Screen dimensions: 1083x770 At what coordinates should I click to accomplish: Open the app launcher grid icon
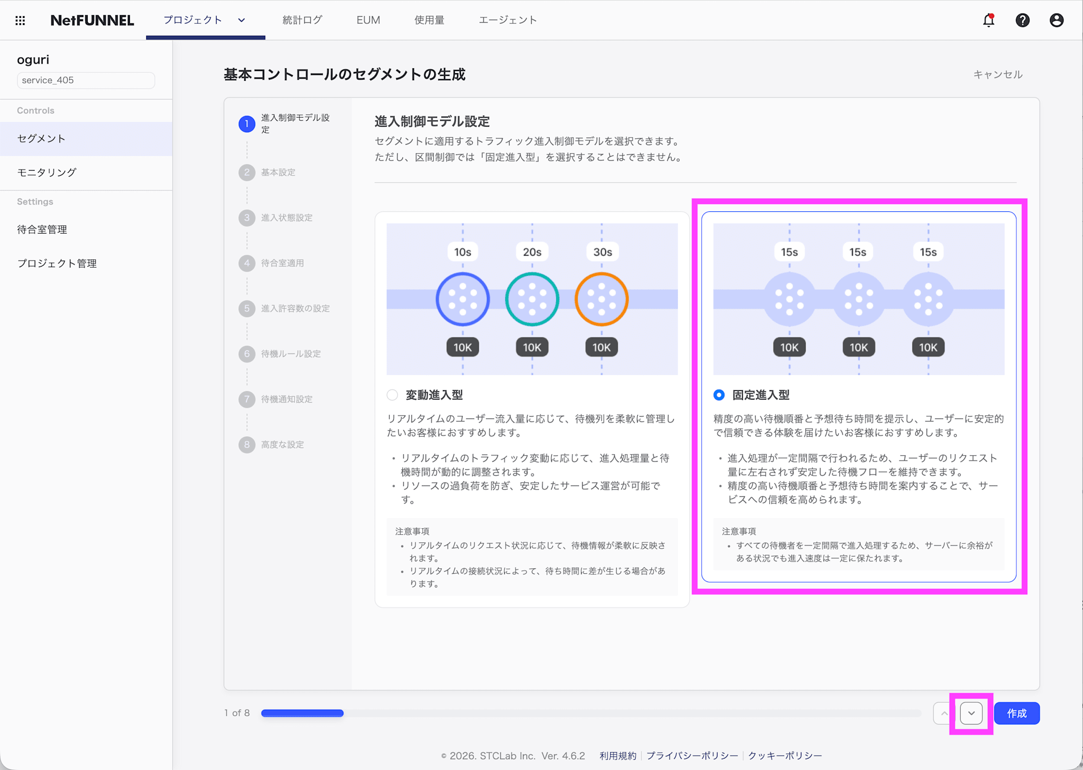click(x=20, y=20)
